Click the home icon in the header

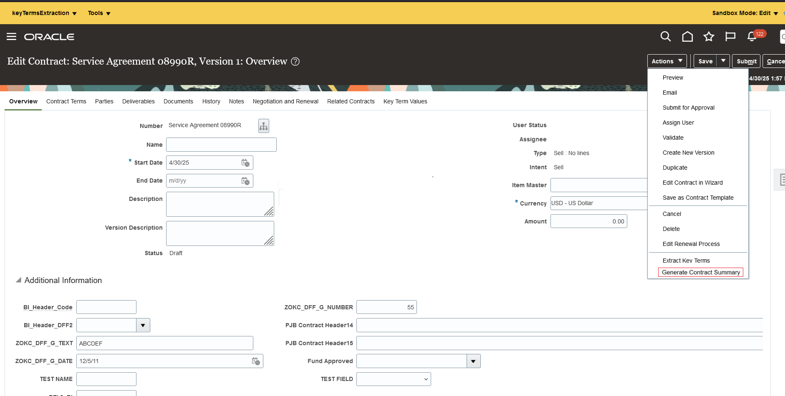687,37
